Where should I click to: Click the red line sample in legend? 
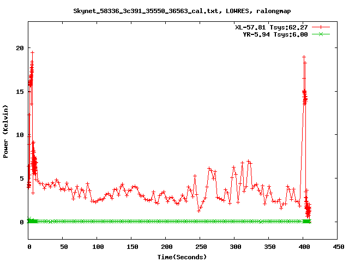321,27
